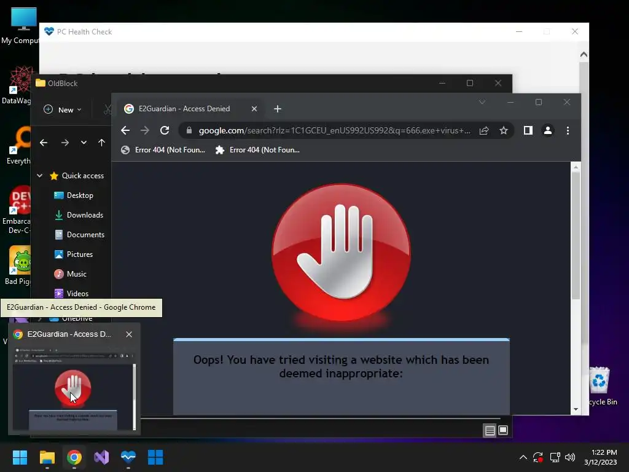Click the Chrome address bar URL
This screenshot has height=472, width=629.
pyautogui.click(x=335, y=130)
